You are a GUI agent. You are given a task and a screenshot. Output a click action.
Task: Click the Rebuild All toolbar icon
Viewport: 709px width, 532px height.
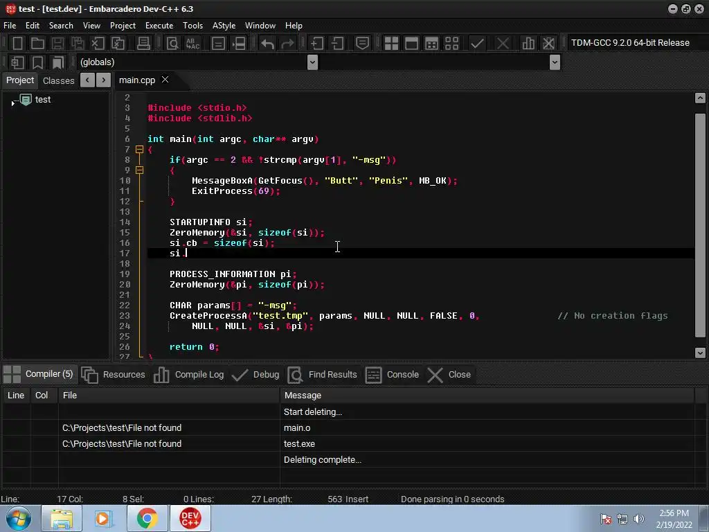451,43
